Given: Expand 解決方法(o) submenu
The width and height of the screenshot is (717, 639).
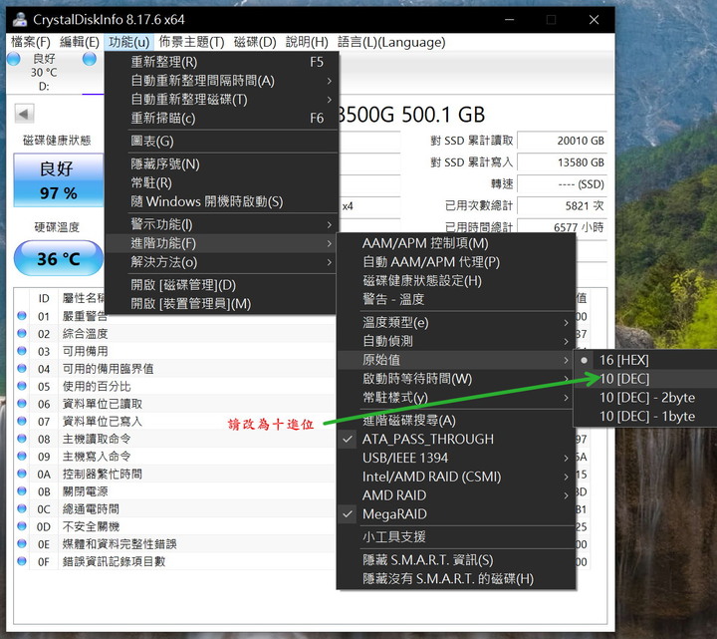Looking at the screenshot, I should click(222, 262).
